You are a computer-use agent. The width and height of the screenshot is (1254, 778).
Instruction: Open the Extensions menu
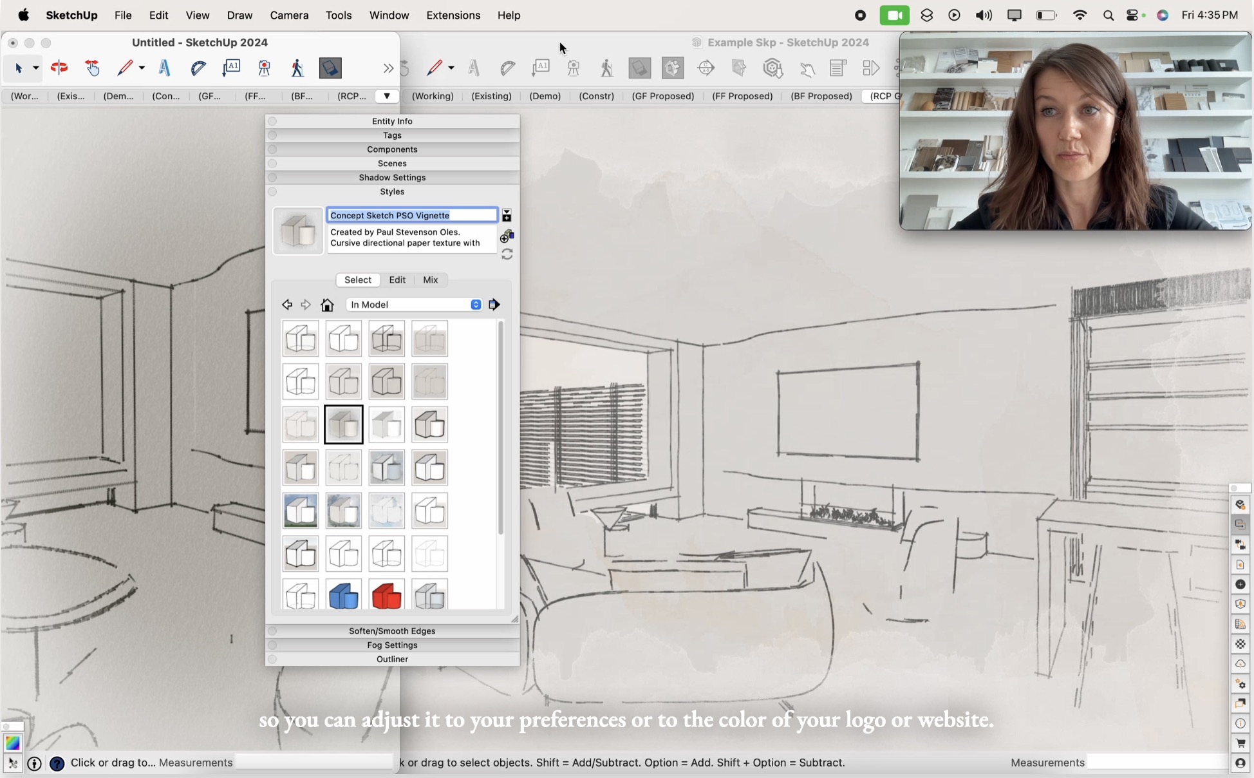pos(453,15)
